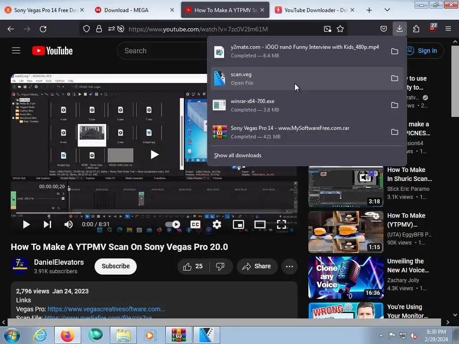Share this video
This screenshot has height=344, width=459.
pyautogui.click(x=257, y=266)
